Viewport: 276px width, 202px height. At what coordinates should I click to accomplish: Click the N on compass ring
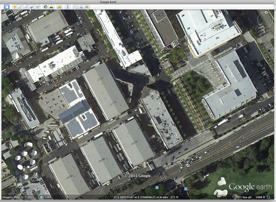266,12
